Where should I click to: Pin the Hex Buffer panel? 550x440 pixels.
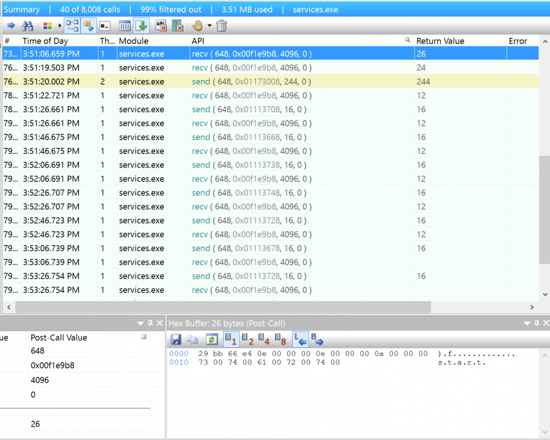[537, 323]
